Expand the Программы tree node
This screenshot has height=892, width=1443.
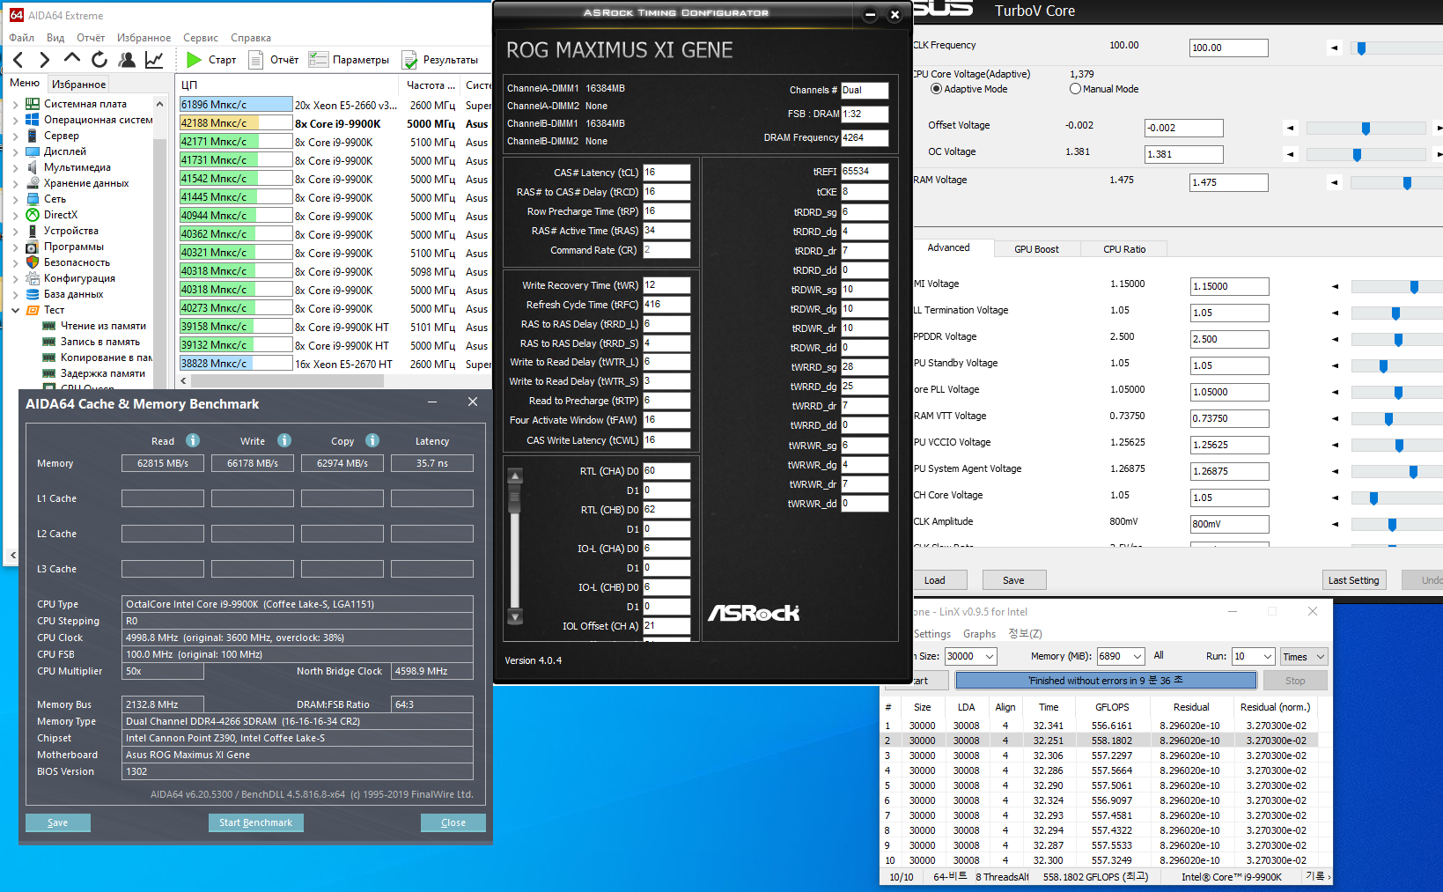[15, 247]
